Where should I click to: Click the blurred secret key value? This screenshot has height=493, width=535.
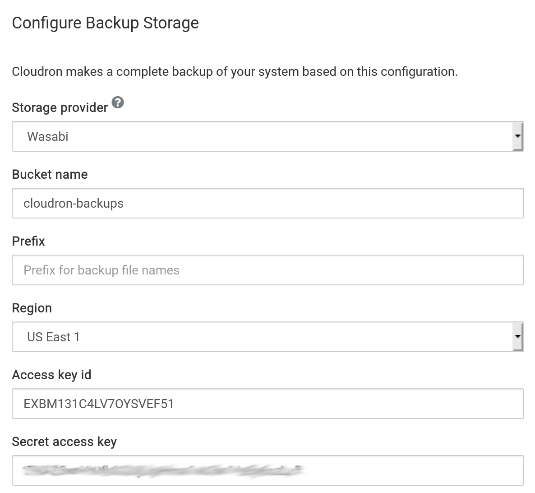pyautogui.click(x=162, y=470)
